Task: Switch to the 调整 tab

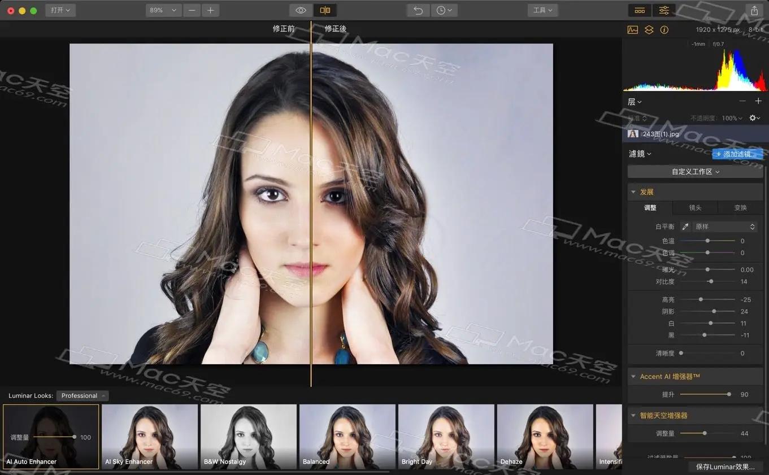Action: click(650, 208)
